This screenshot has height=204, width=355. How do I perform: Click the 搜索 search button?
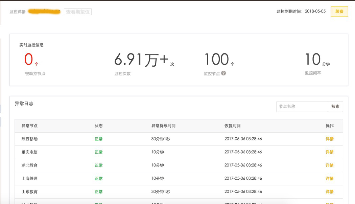(335, 107)
